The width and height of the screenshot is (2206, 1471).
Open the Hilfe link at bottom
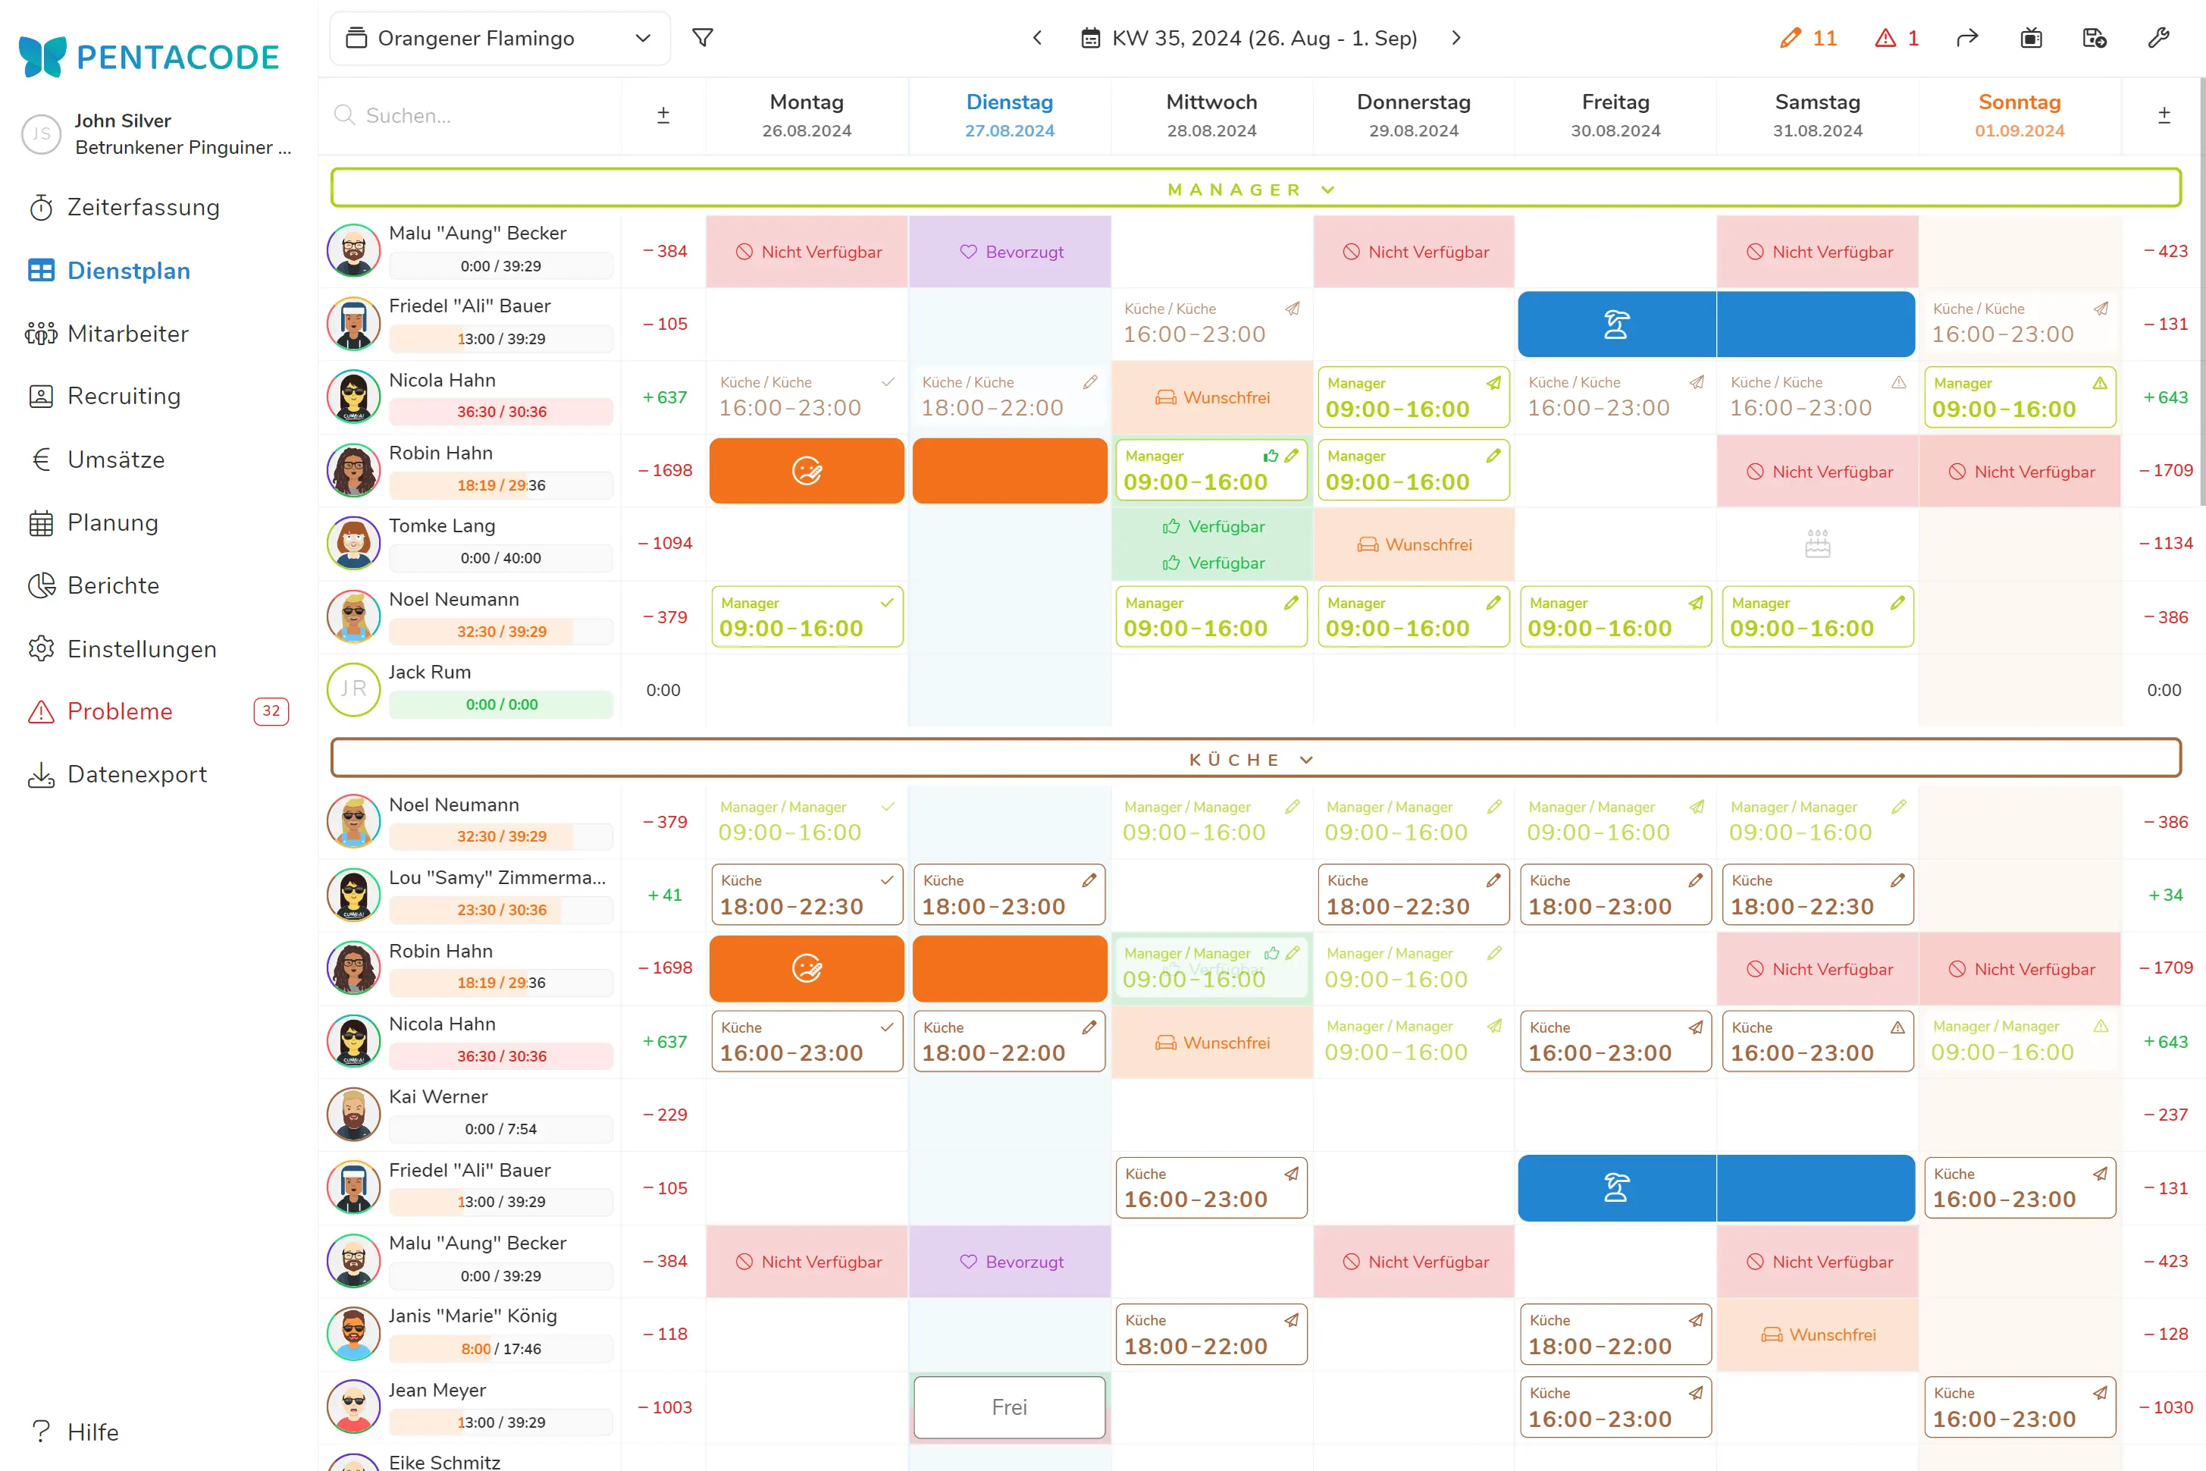coord(92,1432)
